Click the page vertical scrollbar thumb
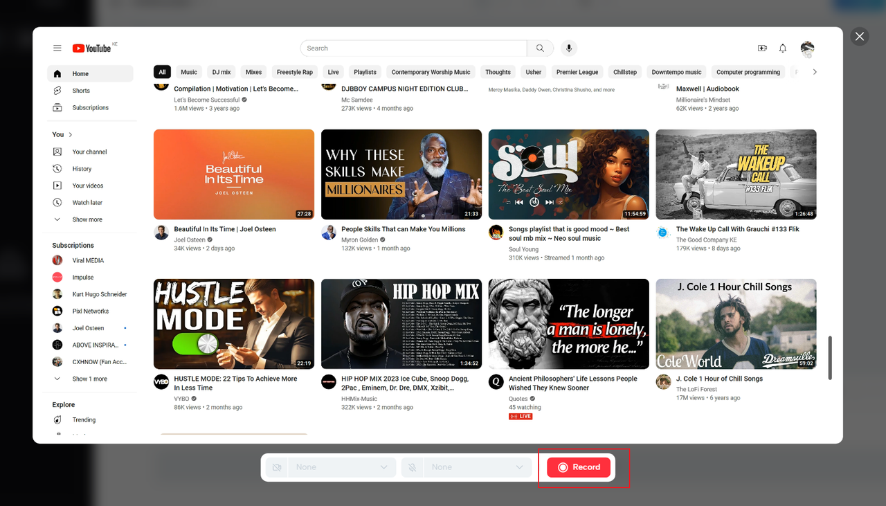 click(830, 358)
